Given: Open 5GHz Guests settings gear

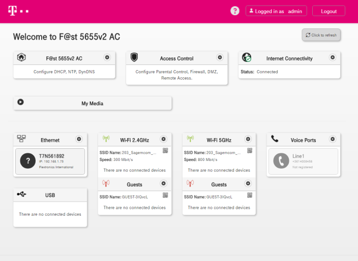Looking at the screenshot, I should pos(248,184).
